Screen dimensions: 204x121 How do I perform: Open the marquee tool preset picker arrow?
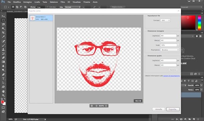pos(9,7)
